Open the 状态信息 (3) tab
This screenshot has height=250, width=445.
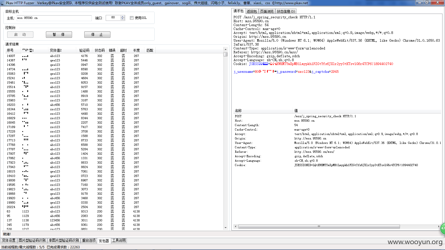coord(286,11)
